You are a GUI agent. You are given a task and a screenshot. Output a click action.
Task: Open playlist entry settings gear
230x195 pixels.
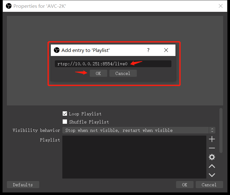point(212,157)
